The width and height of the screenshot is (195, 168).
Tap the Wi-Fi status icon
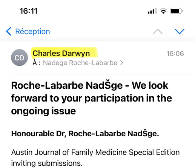click(163, 11)
